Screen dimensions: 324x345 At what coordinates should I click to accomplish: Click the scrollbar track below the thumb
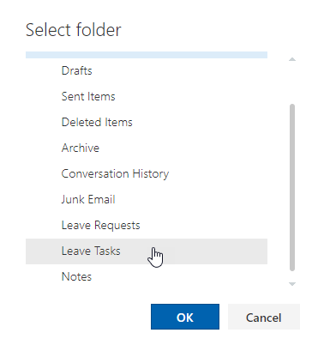(292, 275)
